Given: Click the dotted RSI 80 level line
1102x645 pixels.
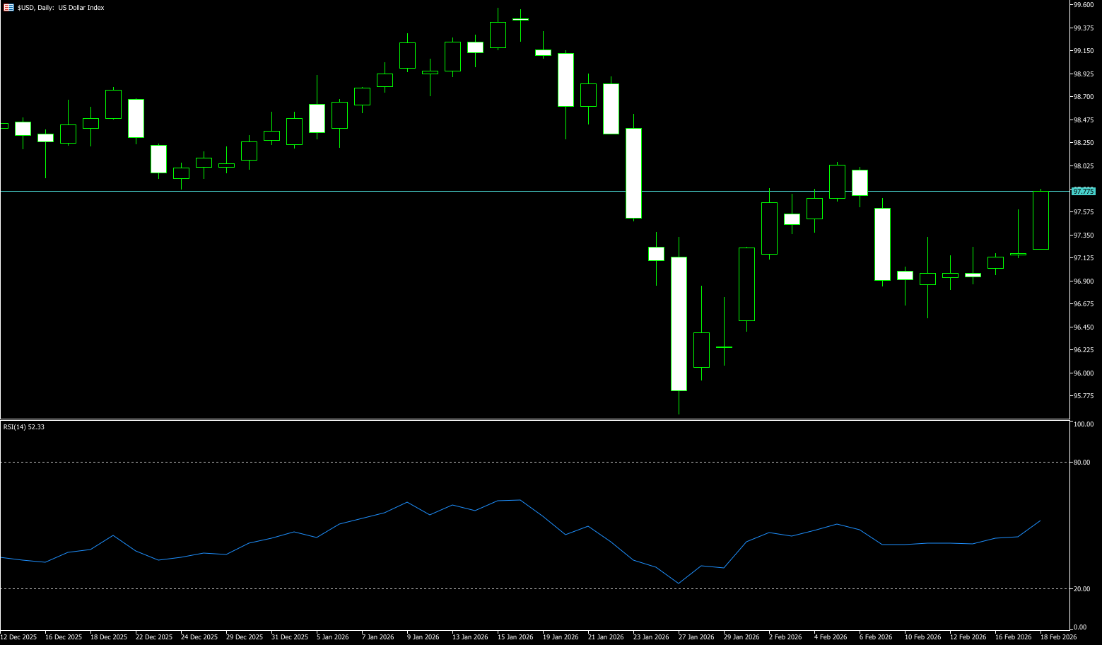Looking at the screenshot, I should pyautogui.click(x=495, y=462).
